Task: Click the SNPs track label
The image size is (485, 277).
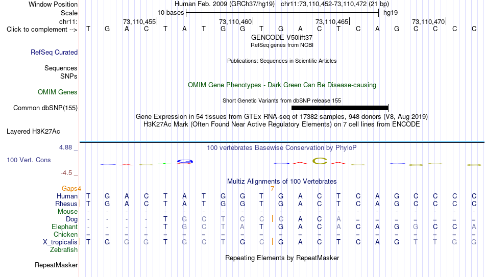Action: [x=69, y=76]
